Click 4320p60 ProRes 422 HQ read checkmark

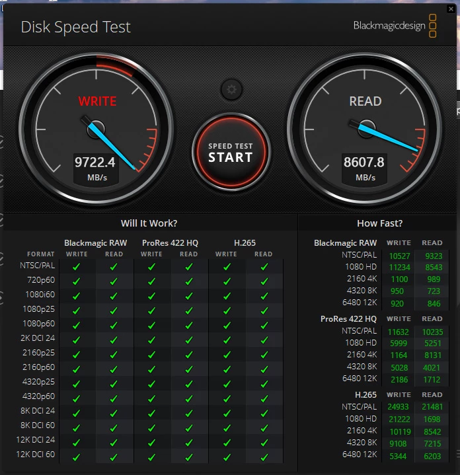click(x=189, y=398)
